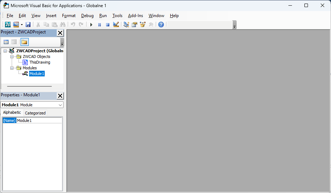Collapse the ZWCADProject root node
The image size is (331, 193).
coord(5,51)
